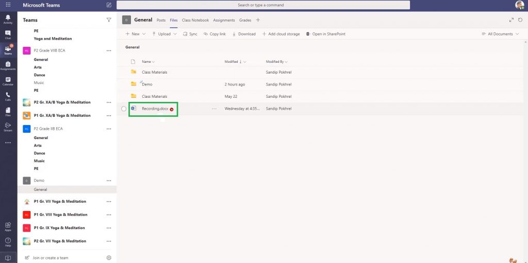Switch to the Assignments tab
This screenshot has width=528, height=263.
[x=224, y=20]
